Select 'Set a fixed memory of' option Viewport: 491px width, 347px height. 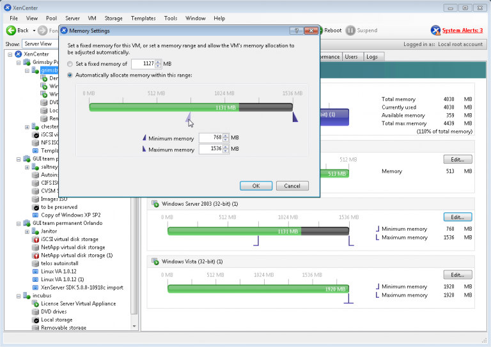point(70,64)
